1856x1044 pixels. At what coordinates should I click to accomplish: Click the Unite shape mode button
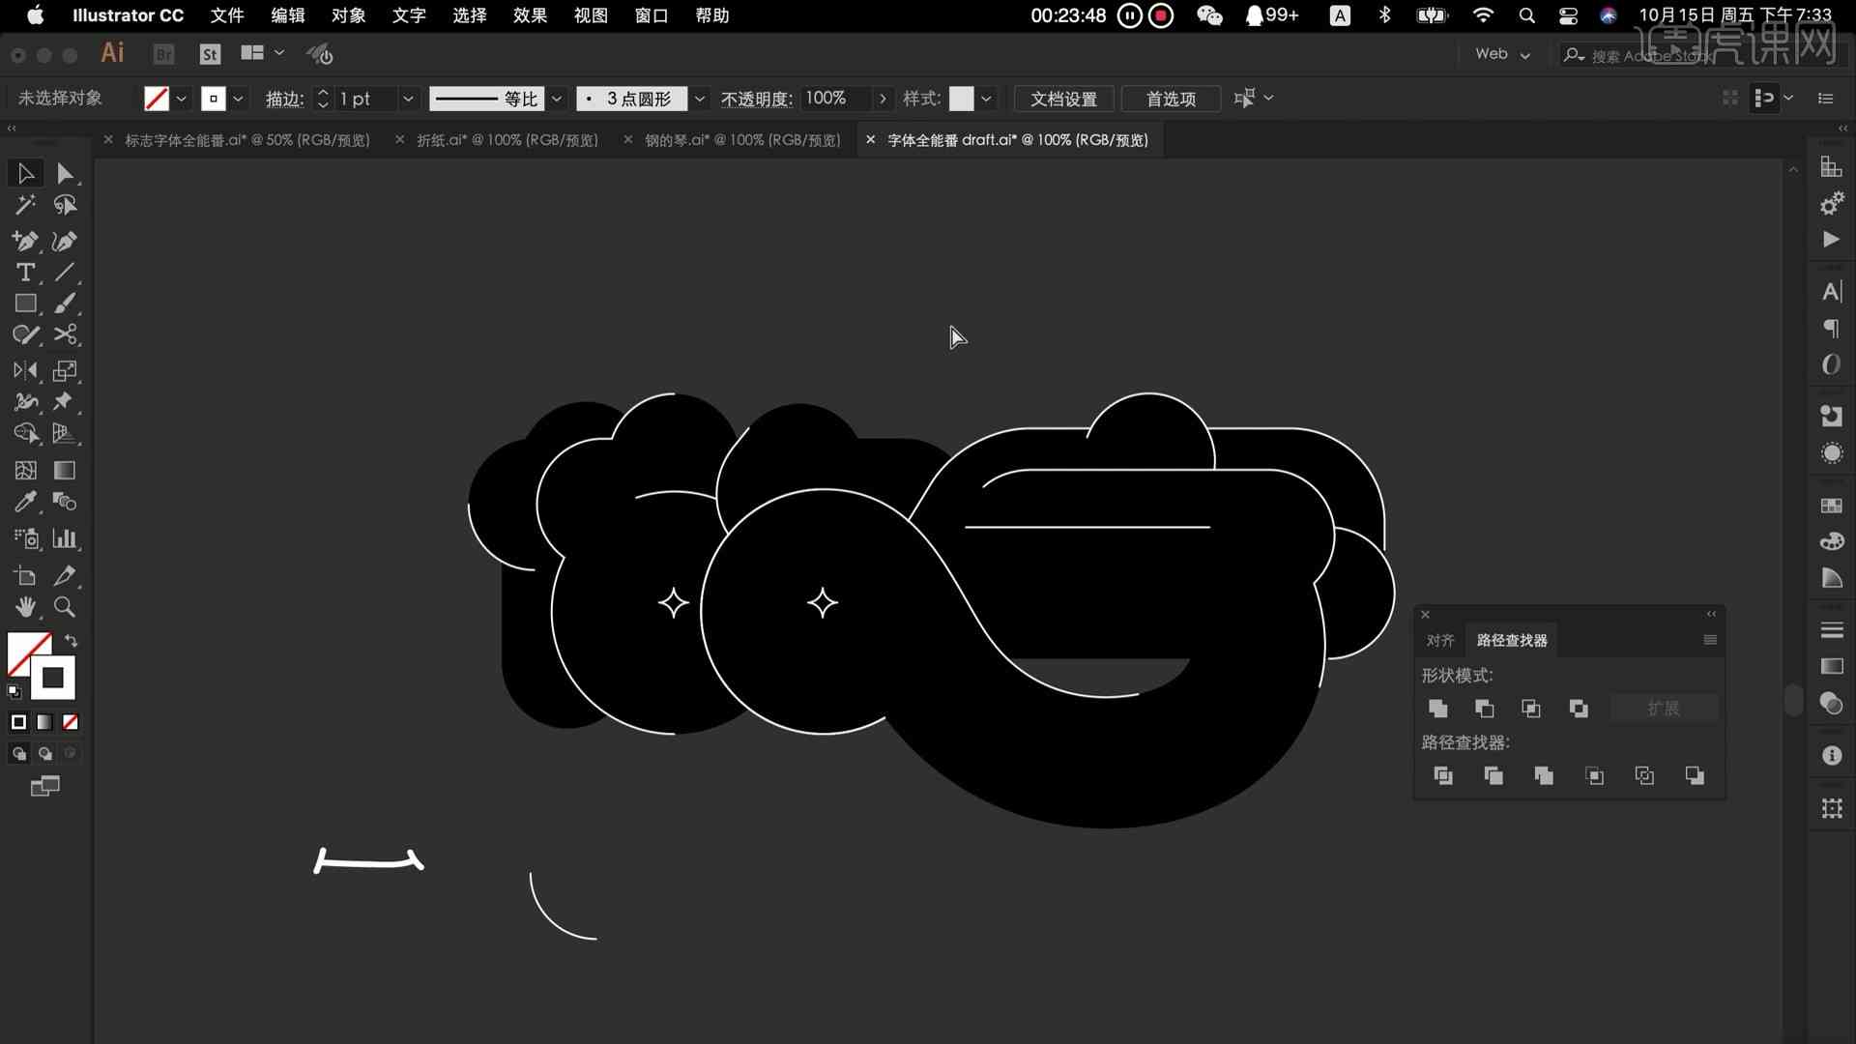click(1437, 708)
